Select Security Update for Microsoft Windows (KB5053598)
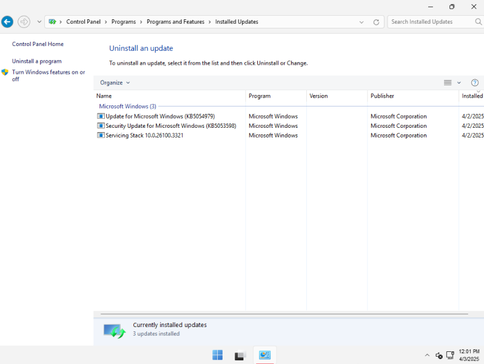Image resolution: width=484 pixels, height=364 pixels. (170, 126)
